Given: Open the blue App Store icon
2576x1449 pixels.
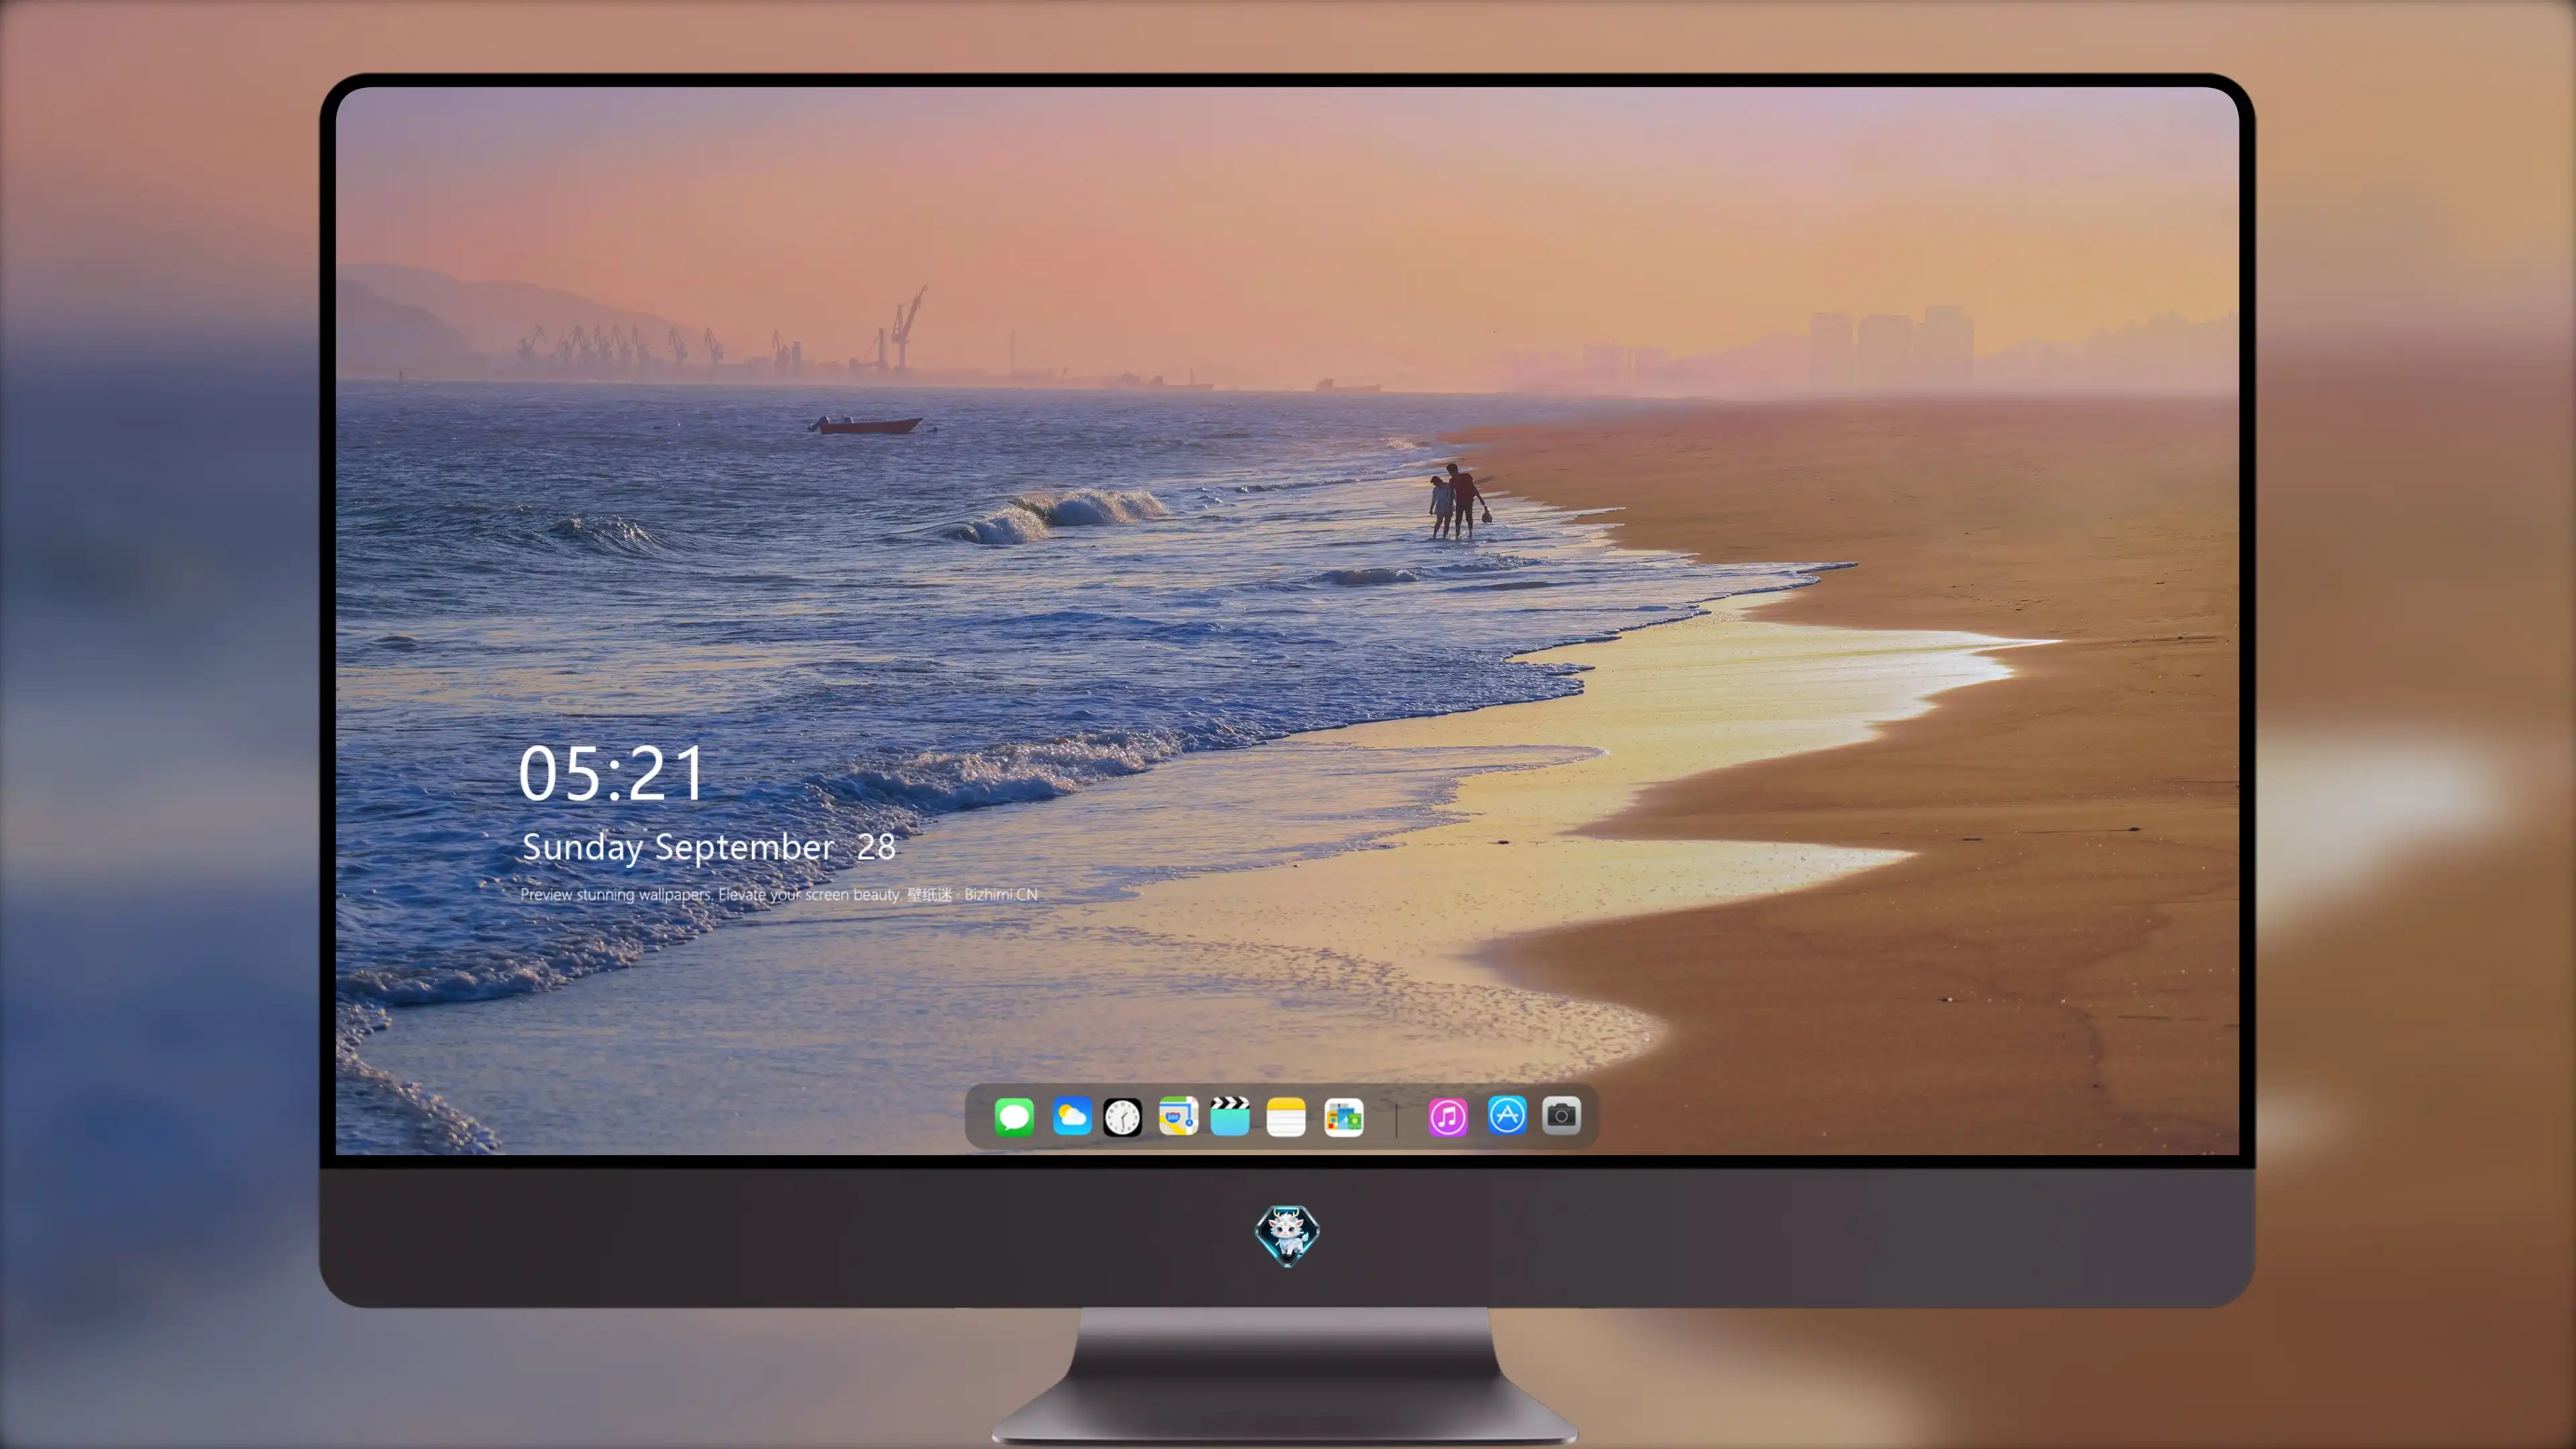Looking at the screenshot, I should coord(1507,1115).
